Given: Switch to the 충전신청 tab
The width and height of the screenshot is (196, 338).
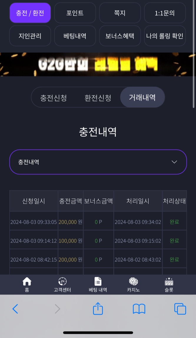Looking at the screenshot, I should tap(54, 98).
